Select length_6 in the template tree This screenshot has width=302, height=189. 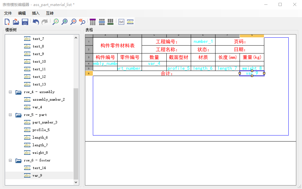(x=40, y=138)
